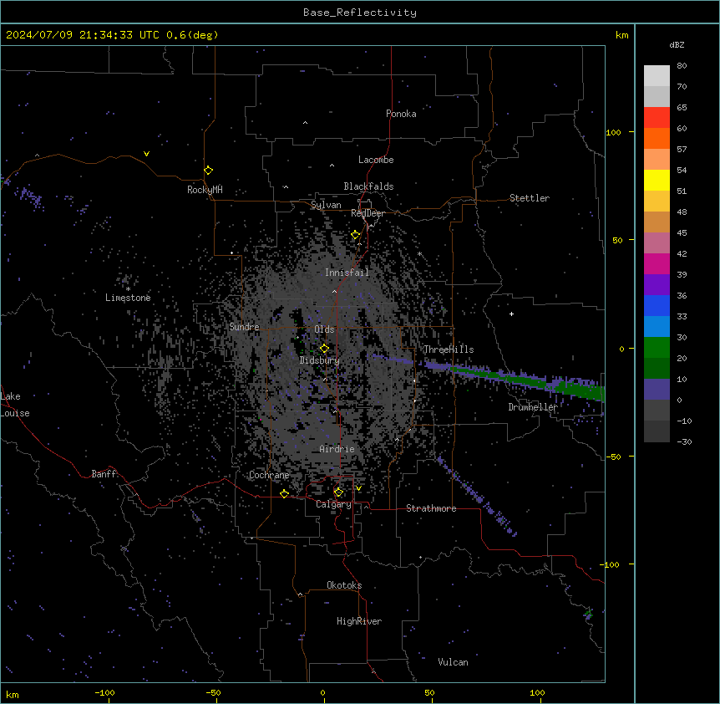Click the Sylvan label
This screenshot has height=704, width=720.
(326, 205)
